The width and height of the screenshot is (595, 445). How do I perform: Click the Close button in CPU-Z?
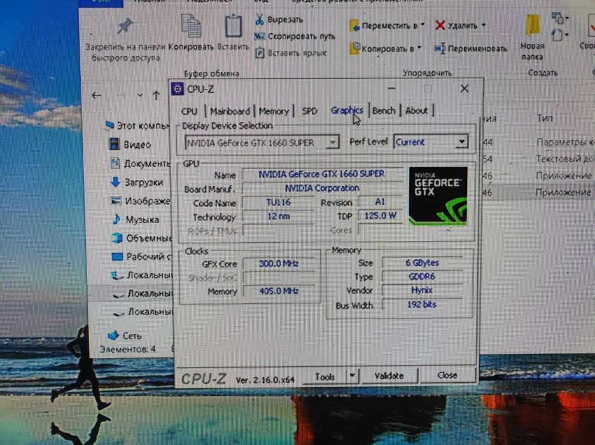coord(447,375)
